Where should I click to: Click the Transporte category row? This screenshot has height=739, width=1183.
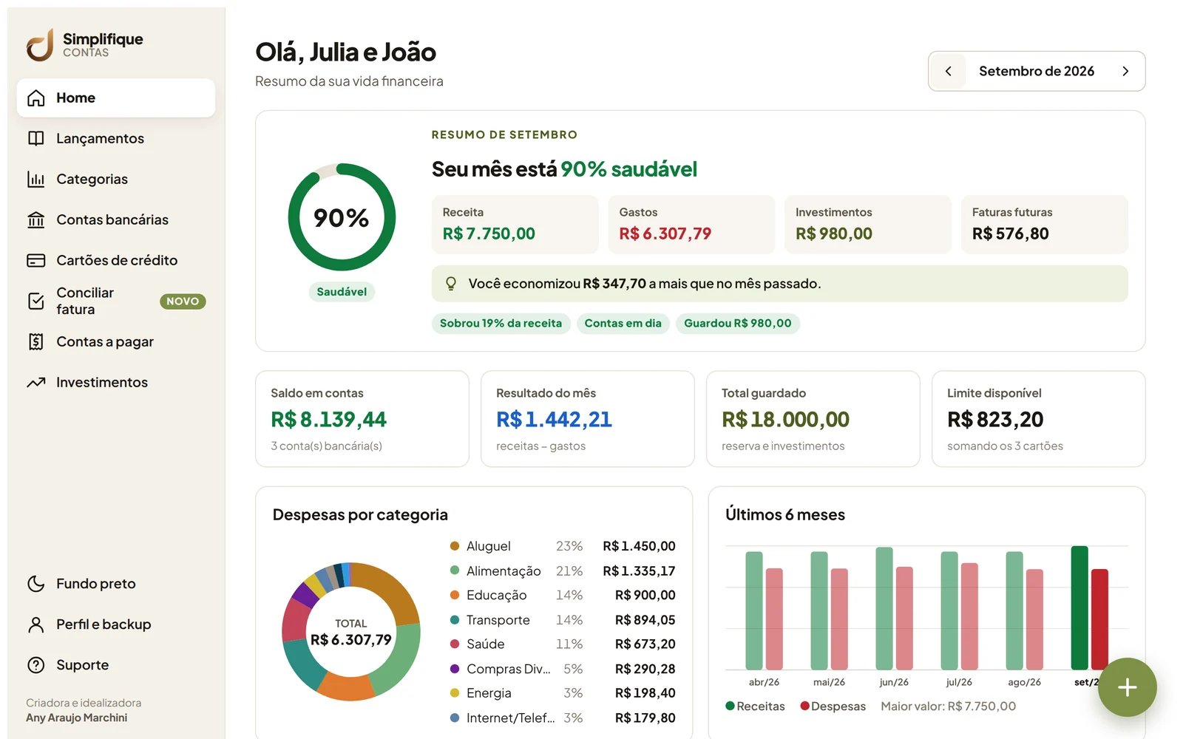[x=563, y=620]
